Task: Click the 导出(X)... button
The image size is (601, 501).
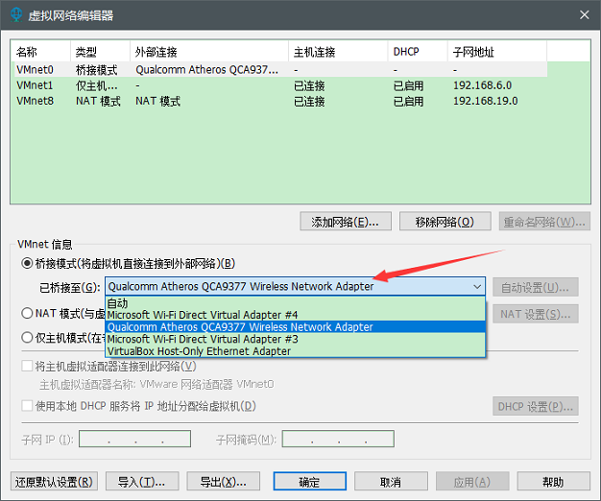Action: [x=224, y=482]
